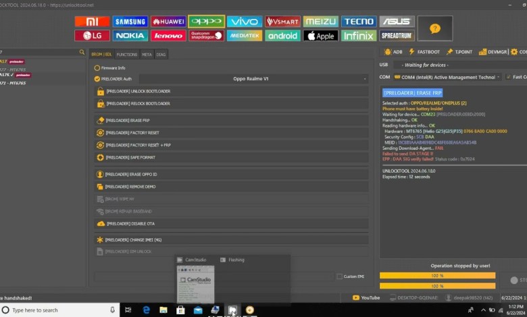This screenshot has width=527, height=317.
Task: Select the Nokia brand logo
Action: click(130, 36)
